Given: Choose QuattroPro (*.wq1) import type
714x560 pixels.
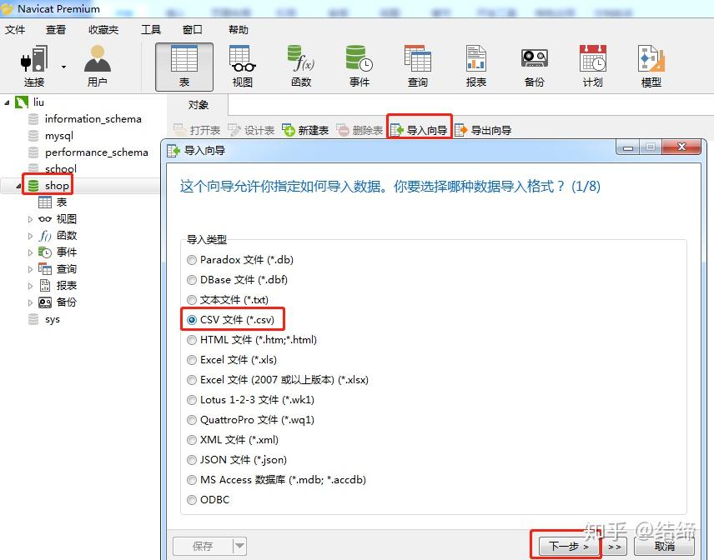Looking at the screenshot, I should coord(192,420).
